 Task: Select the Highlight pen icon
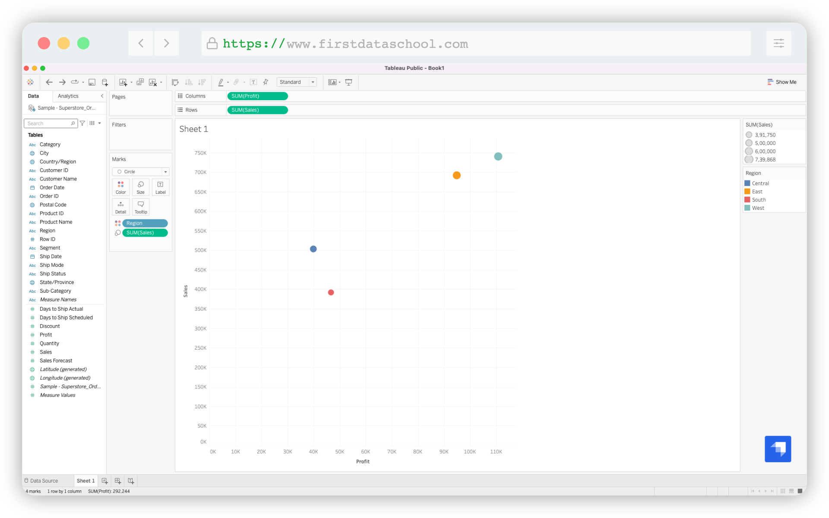tap(221, 82)
